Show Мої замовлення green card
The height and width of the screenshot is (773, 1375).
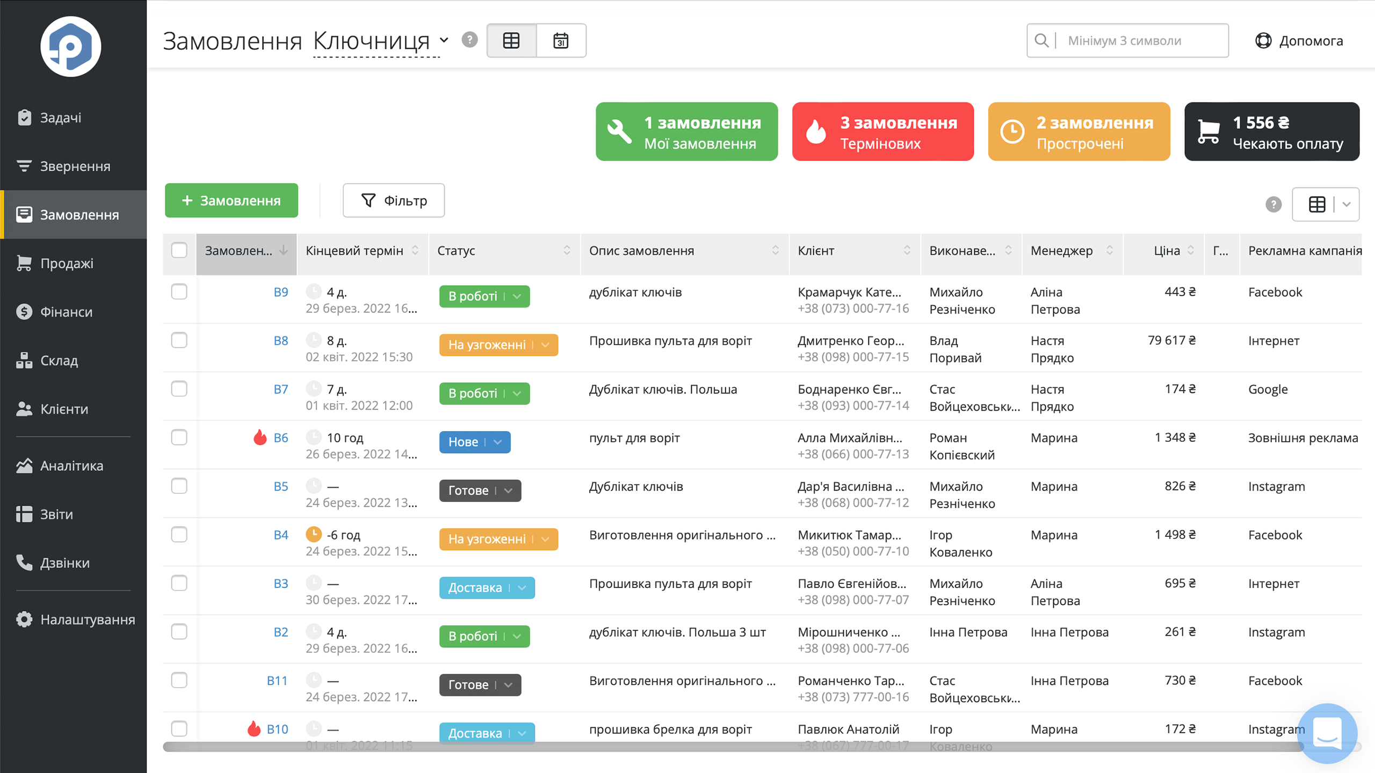(x=686, y=132)
